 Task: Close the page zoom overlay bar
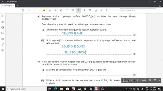(159, 80)
